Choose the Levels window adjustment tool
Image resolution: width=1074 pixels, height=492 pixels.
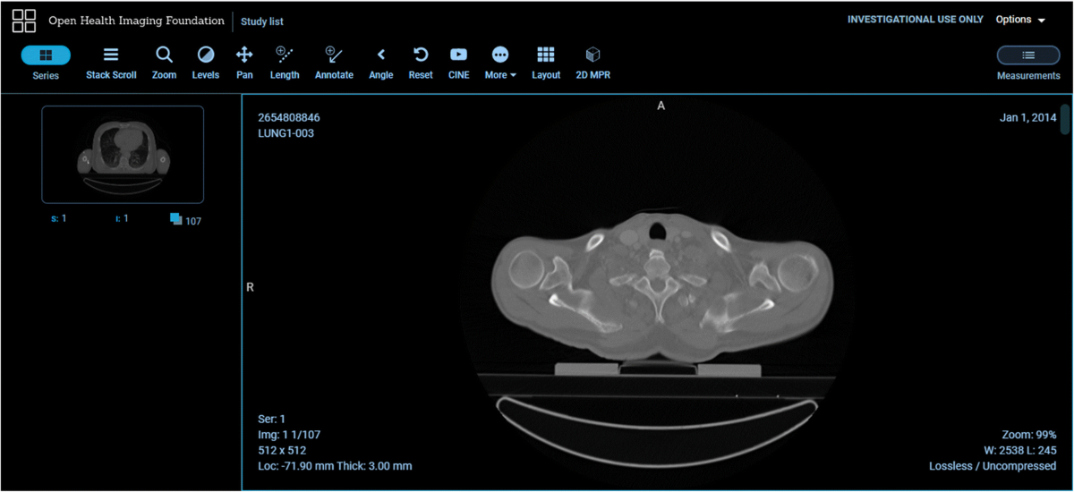[x=205, y=63]
